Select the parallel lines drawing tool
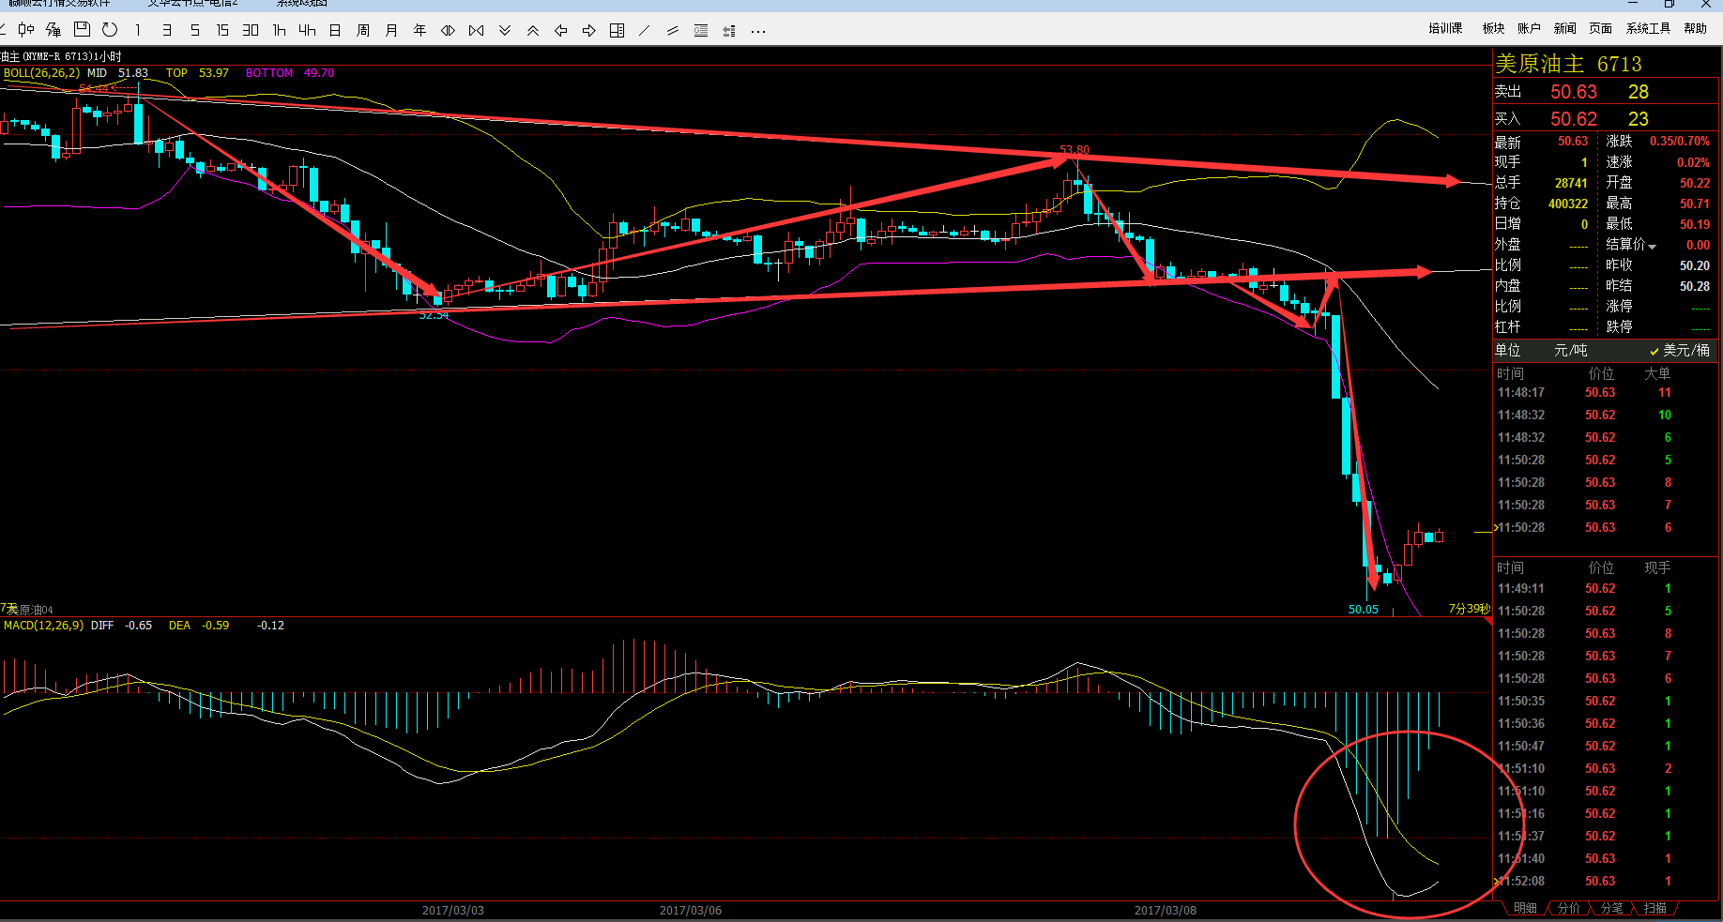 pyautogui.click(x=673, y=30)
